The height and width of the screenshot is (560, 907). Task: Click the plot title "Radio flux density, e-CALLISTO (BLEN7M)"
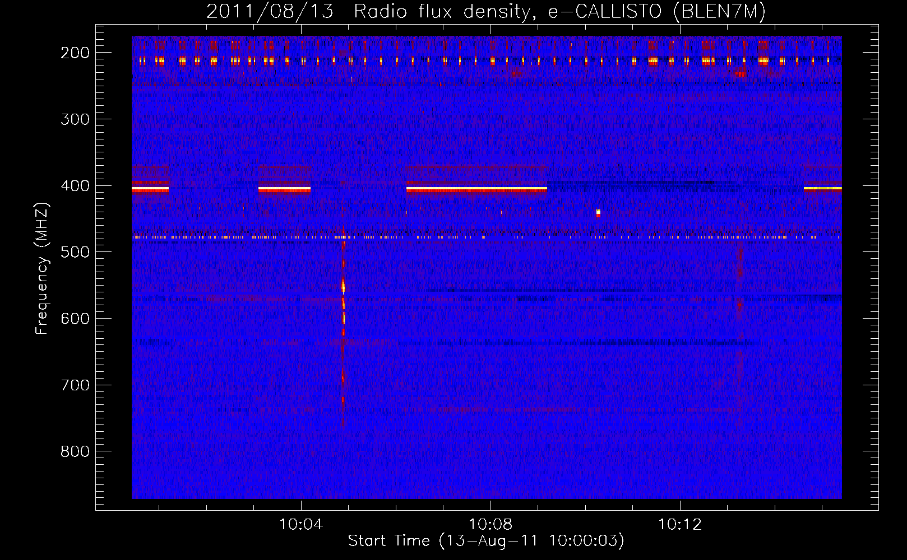point(559,12)
